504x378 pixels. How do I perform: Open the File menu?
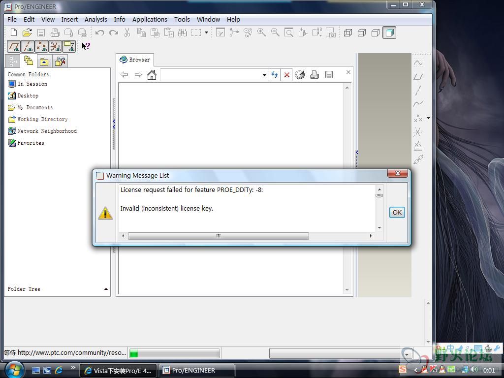coord(12,19)
